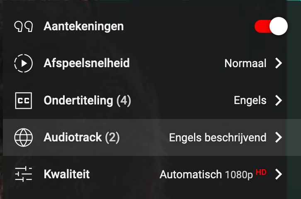
Task: Expand the Afspeelsnelheid chevron arrow
Action: pyautogui.click(x=279, y=63)
